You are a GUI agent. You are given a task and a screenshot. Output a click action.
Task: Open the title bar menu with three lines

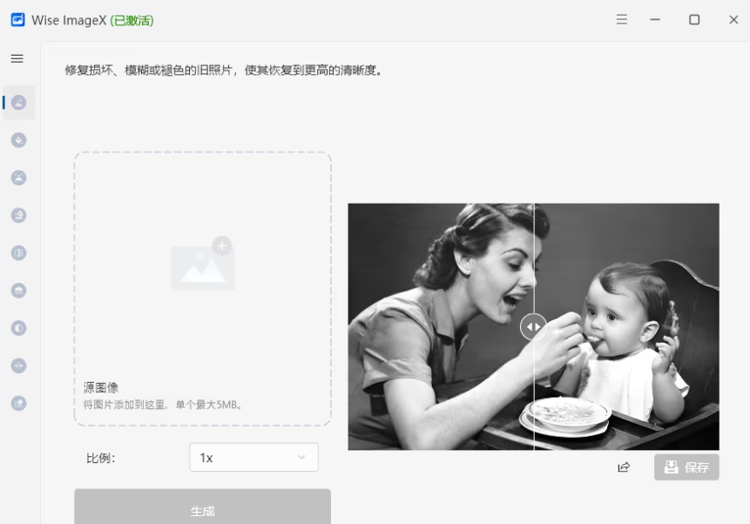(x=621, y=20)
